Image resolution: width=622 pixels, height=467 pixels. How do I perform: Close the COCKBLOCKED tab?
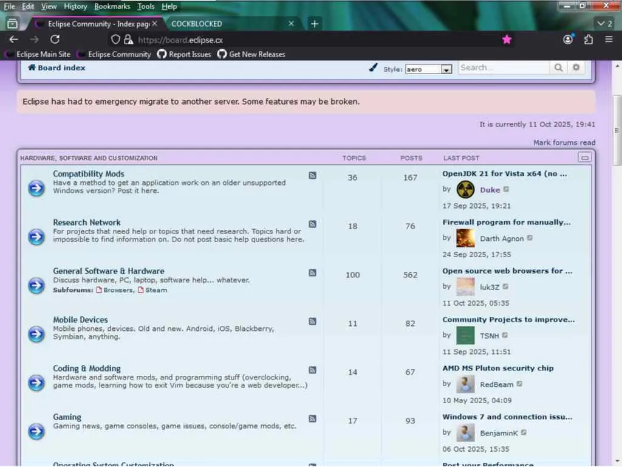coord(291,24)
